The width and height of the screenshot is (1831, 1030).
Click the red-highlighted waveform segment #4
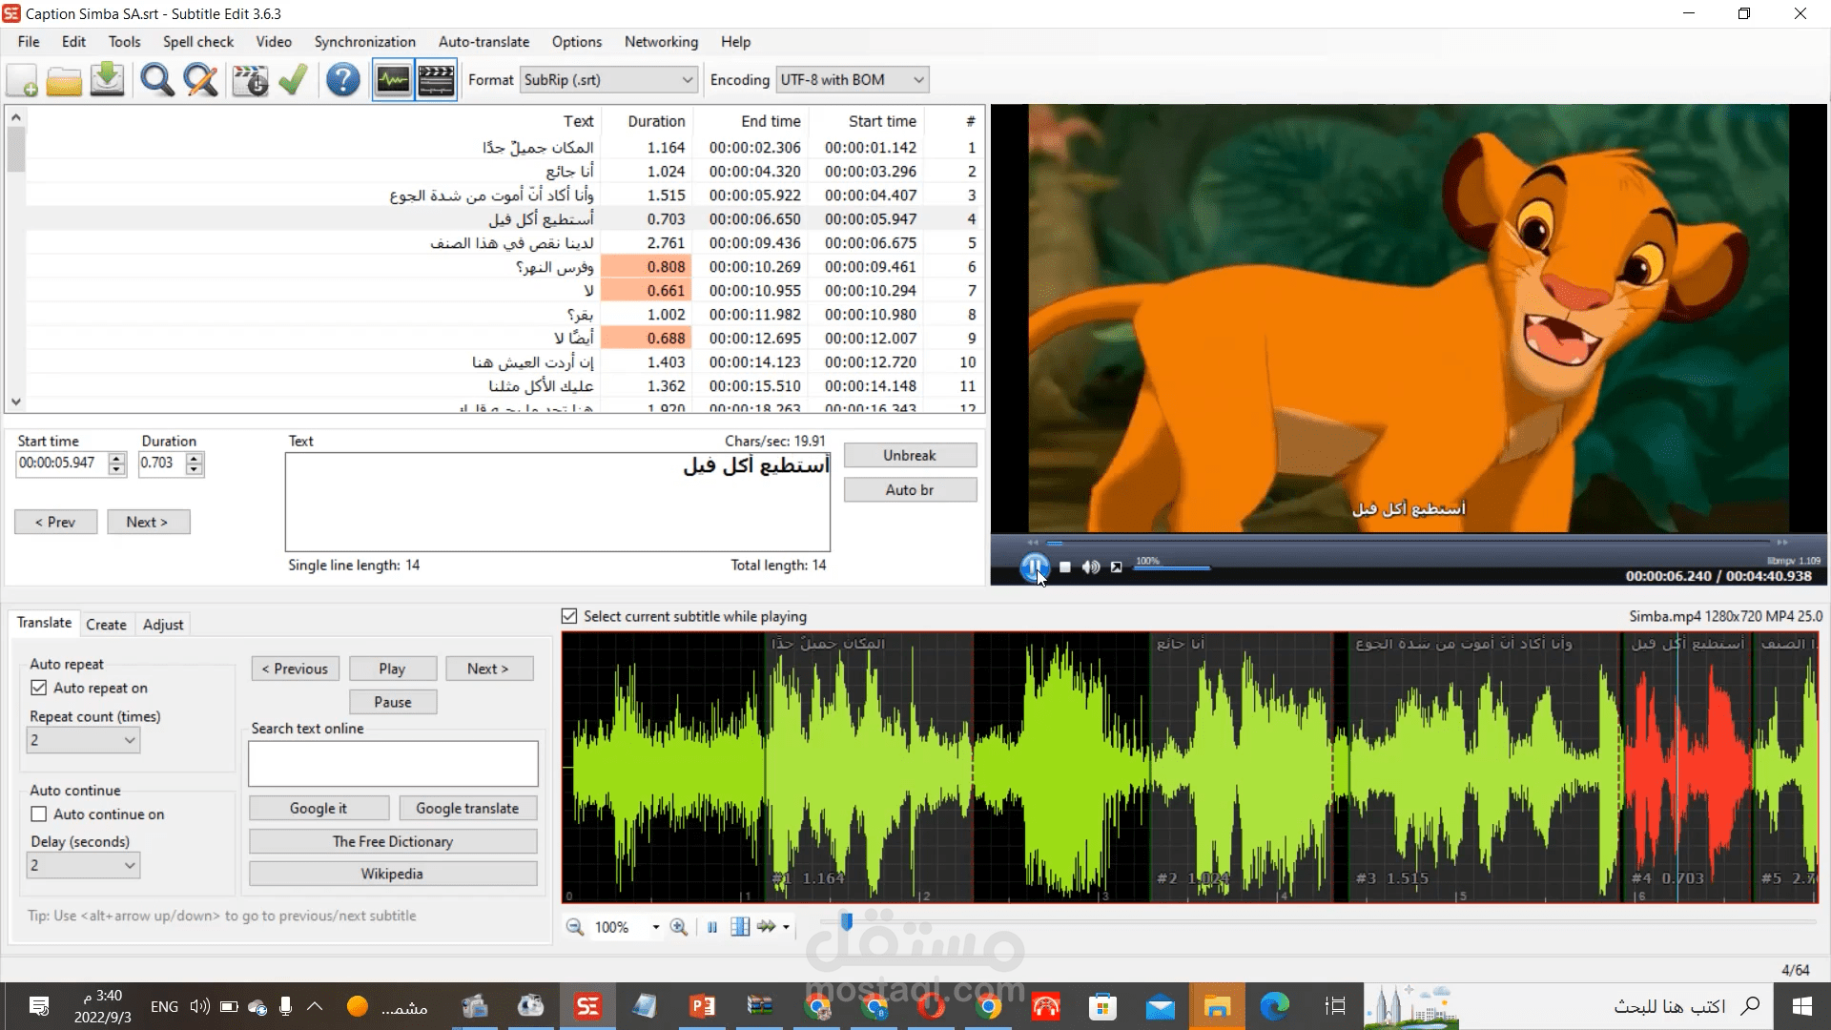tap(1687, 768)
